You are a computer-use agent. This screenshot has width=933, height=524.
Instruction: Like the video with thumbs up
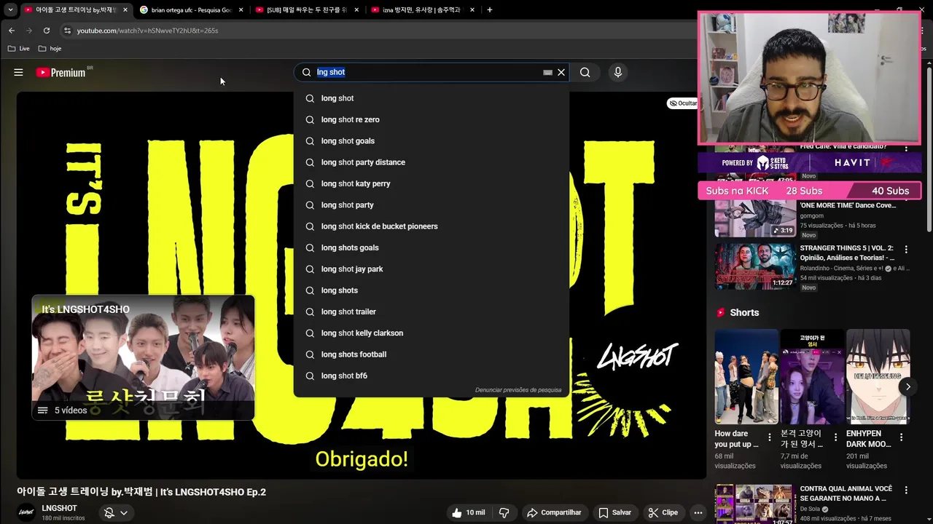click(468, 512)
